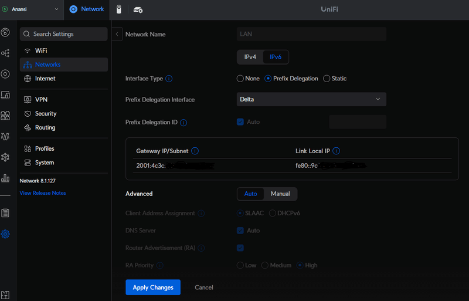Screen dimensions: 469x301
Task: Click info icon next to Gateway IP/Subnet
Action: pyautogui.click(x=195, y=151)
